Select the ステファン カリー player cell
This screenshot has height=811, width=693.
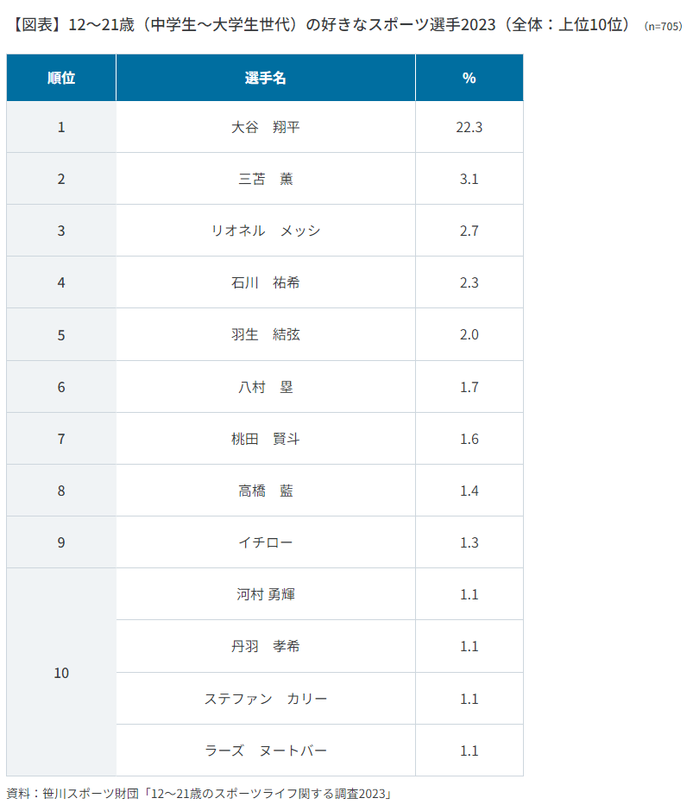[266, 699]
